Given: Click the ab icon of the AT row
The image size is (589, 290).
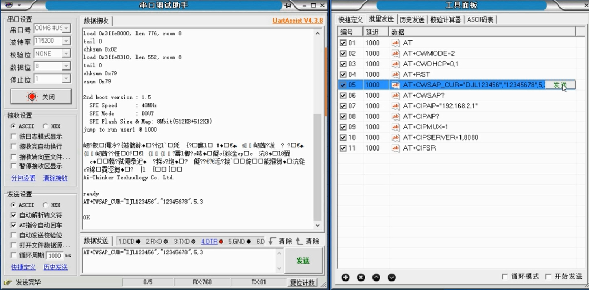Looking at the screenshot, I should point(396,43).
